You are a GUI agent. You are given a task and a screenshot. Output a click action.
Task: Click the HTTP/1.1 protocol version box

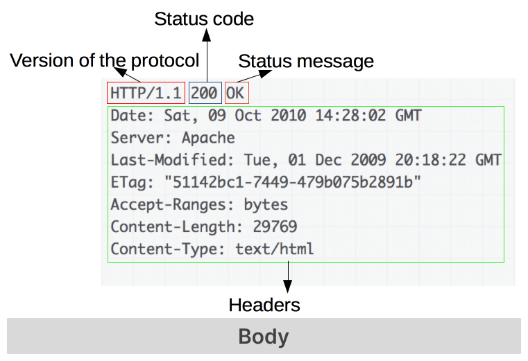tap(146, 93)
